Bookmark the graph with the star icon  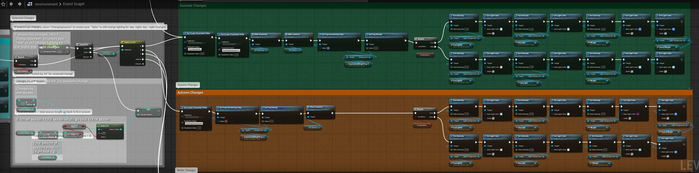[x=4, y=4]
